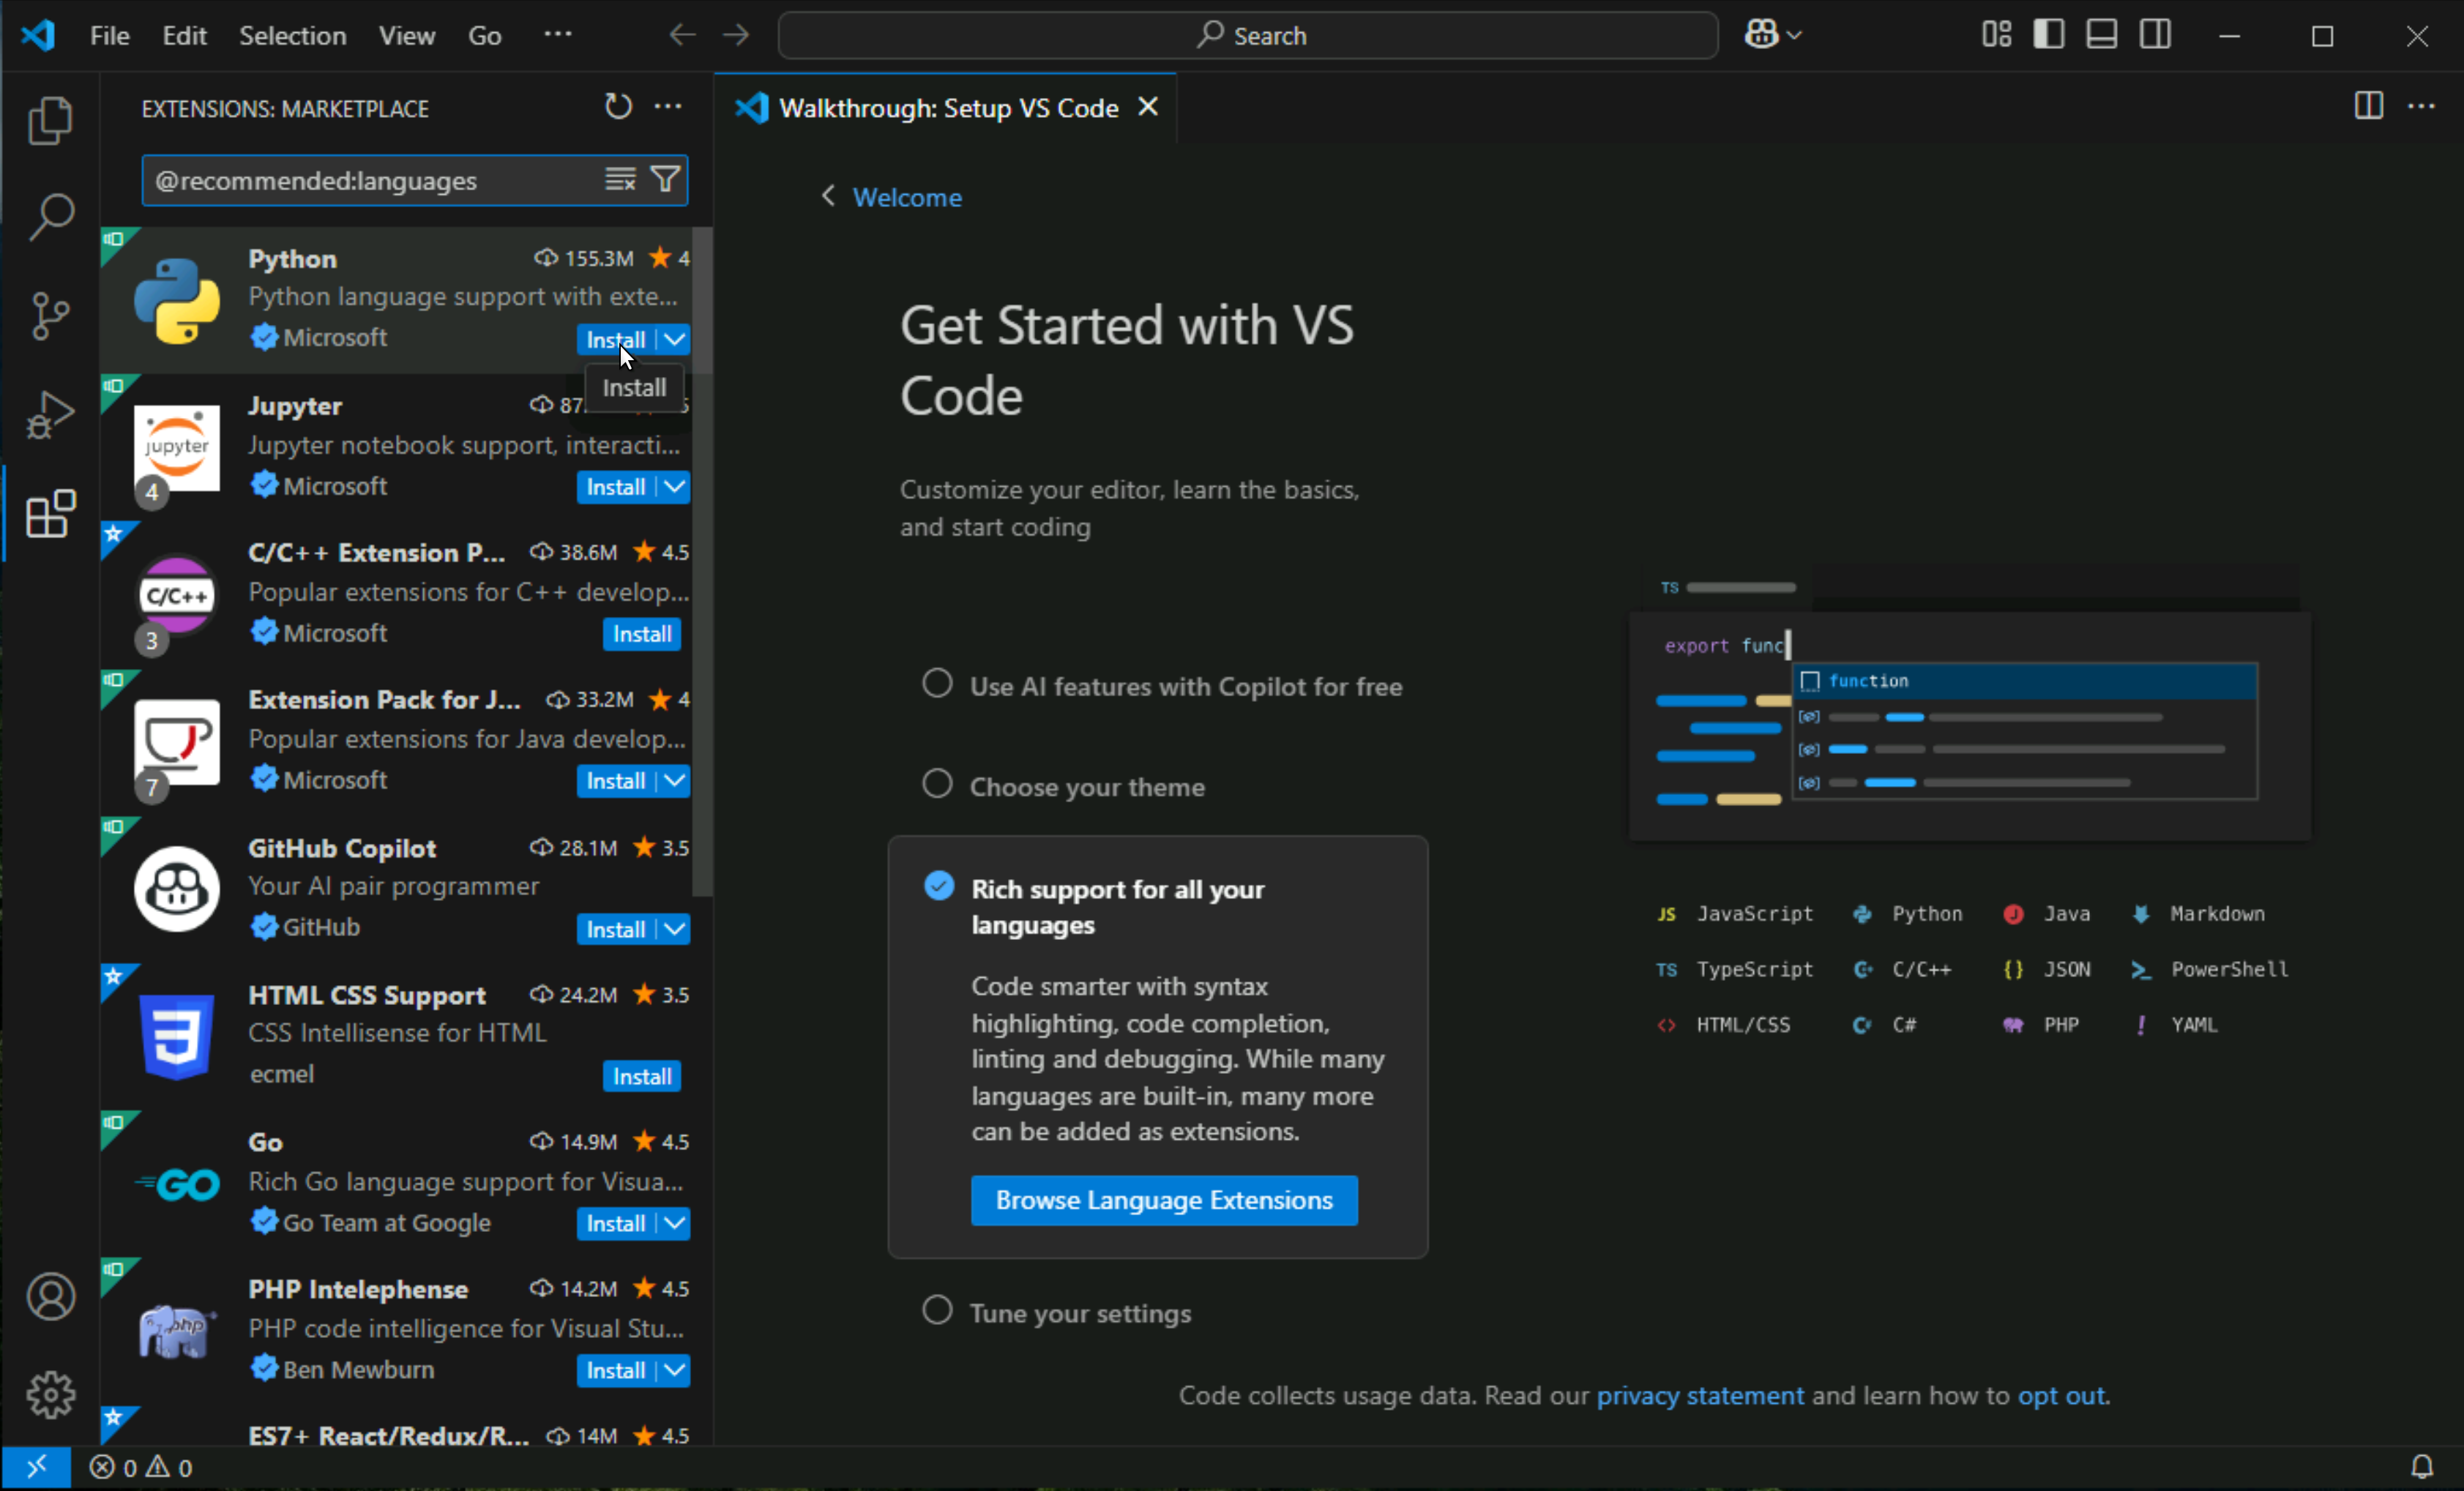Click the extensions search input field
Screen dimensions: 2464x1491
[x=370, y=181]
